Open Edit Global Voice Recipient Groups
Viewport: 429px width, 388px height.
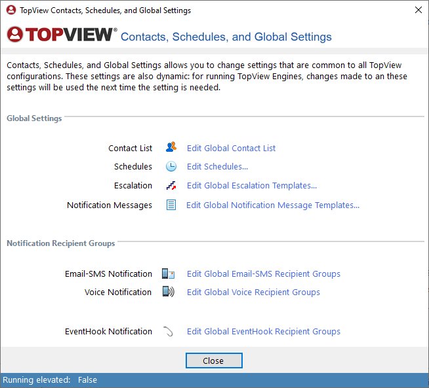(x=253, y=292)
